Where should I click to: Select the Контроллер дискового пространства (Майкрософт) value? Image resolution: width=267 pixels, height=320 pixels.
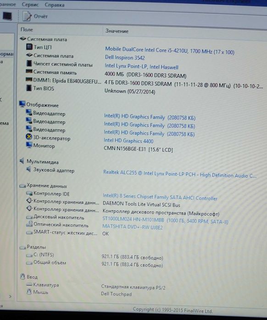pos(161,213)
